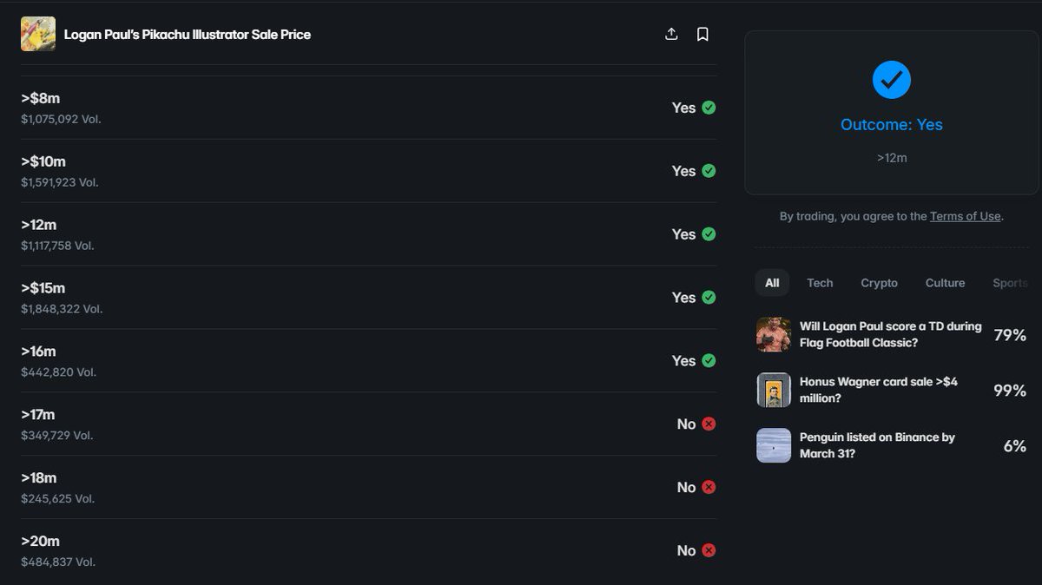Click the '$1,848,322 Vol.' volume text

[62, 309]
